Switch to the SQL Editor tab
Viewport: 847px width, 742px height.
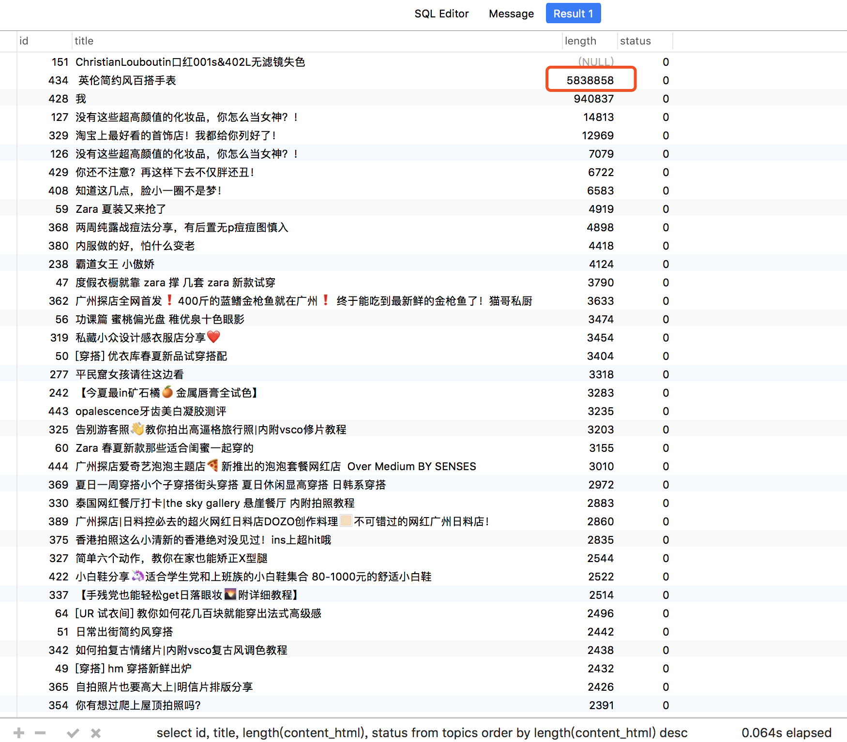pyautogui.click(x=441, y=14)
